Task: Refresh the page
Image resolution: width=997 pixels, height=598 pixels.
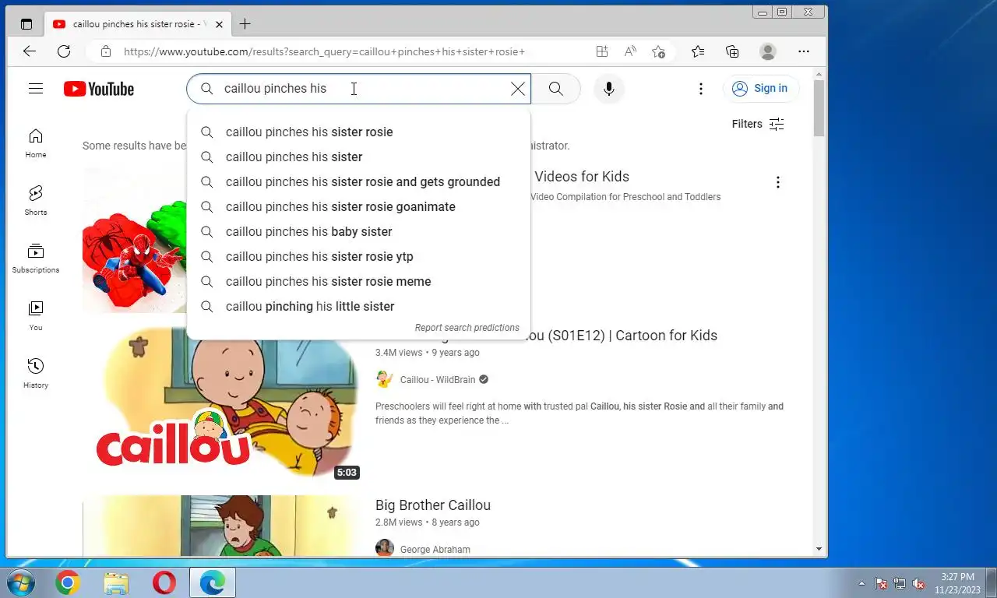Action: pyautogui.click(x=64, y=51)
